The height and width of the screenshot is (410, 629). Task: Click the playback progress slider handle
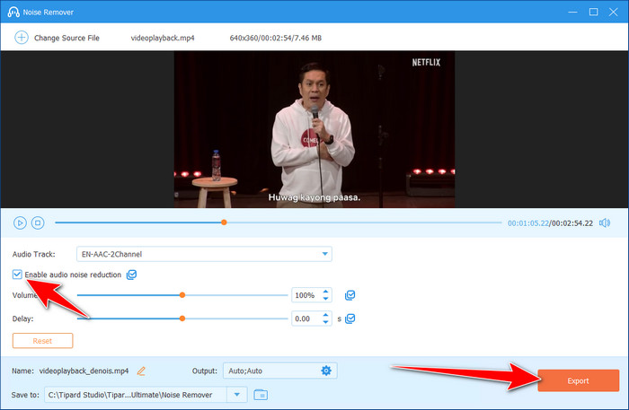[x=224, y=222]
